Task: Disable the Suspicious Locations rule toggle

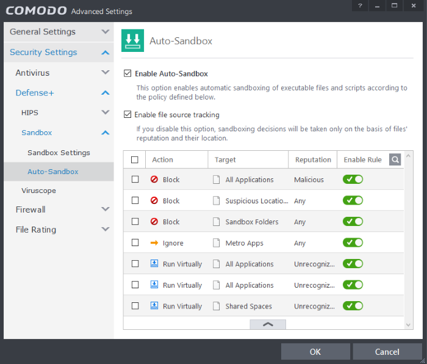Action: 353,200
